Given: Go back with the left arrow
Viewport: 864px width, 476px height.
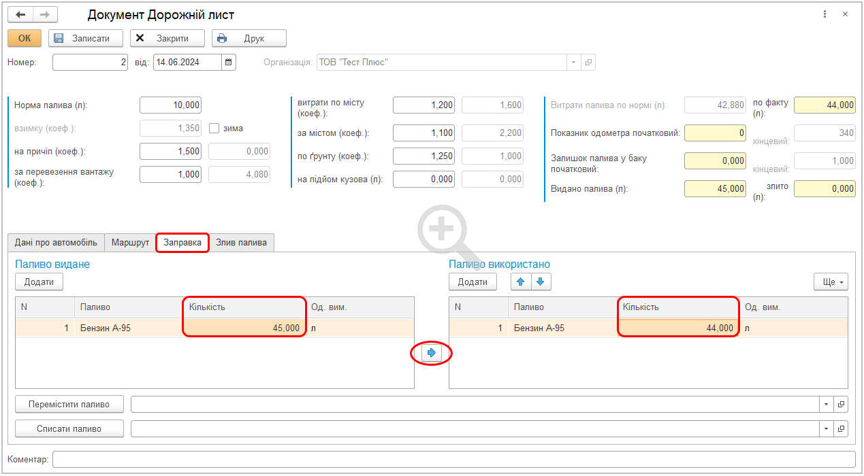Looking at the screenshot, I should [20, 14].
